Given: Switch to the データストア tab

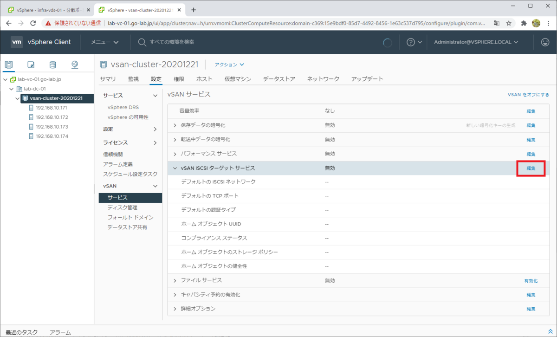Looking at the screenshot, I should (279, 79).
